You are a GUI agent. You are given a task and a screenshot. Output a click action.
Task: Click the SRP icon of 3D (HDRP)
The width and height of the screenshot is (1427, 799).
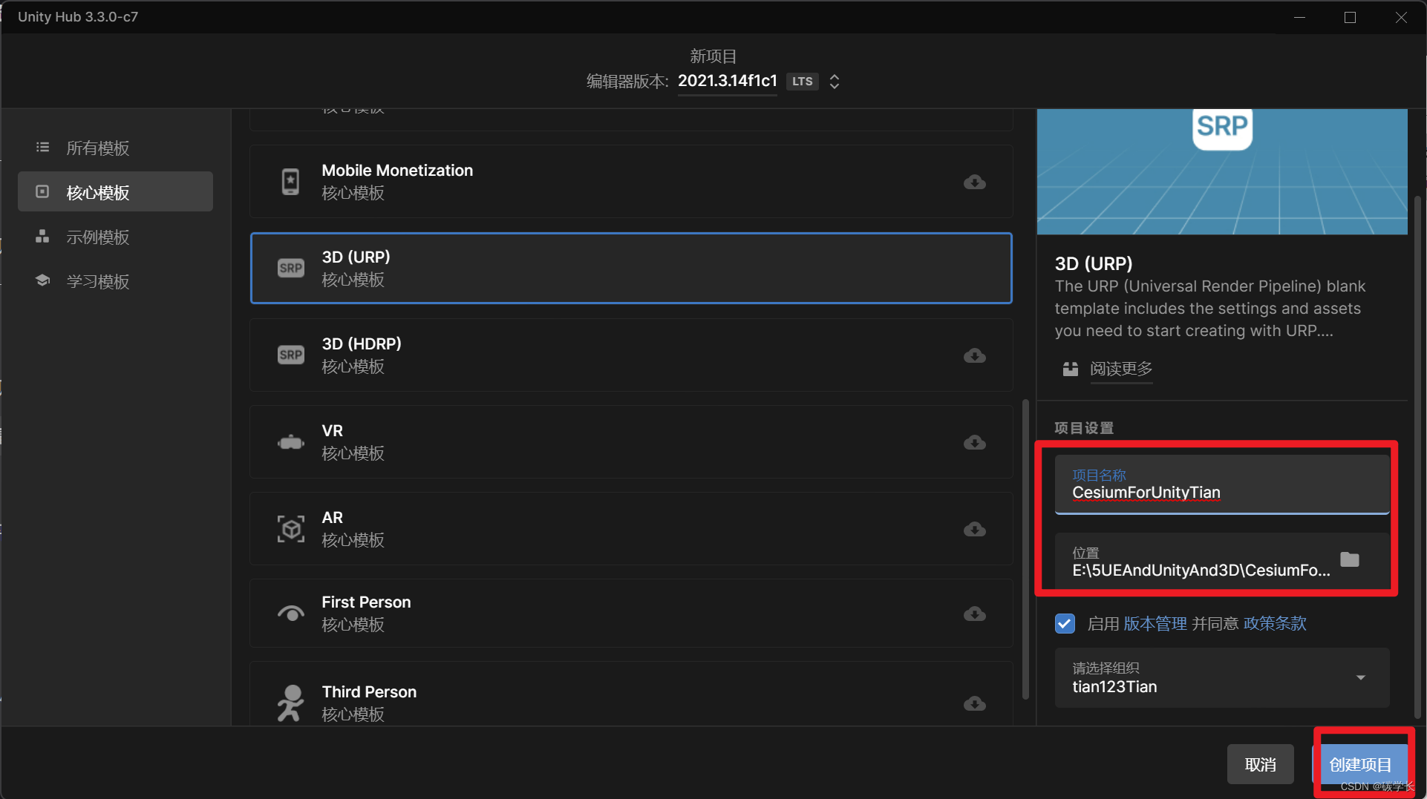(290, 355)
